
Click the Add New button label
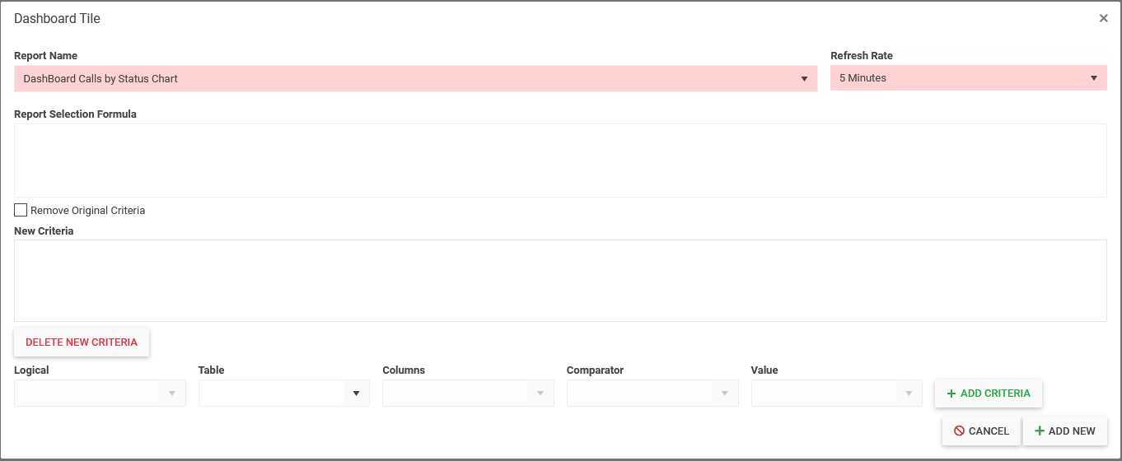click(x=1072, y=431)
